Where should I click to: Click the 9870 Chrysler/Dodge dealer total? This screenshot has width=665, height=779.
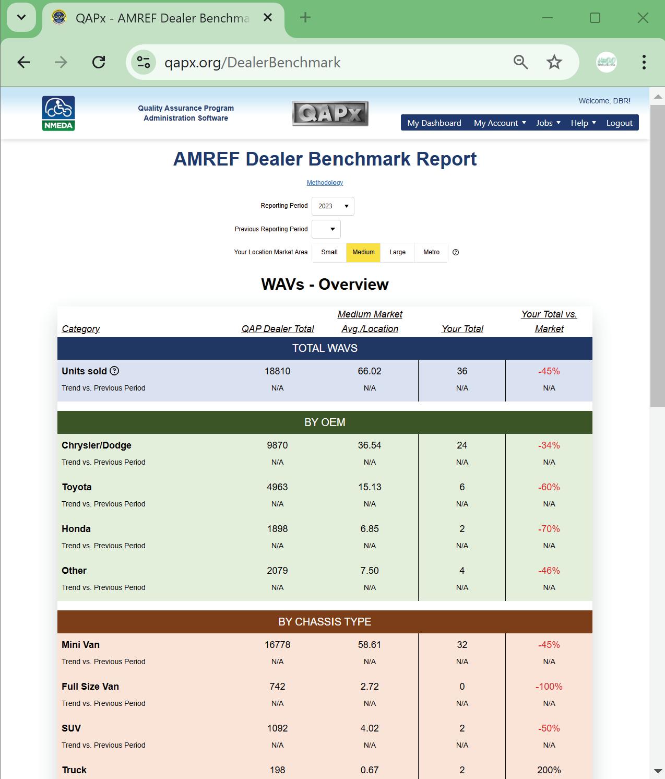[x=277, y=445]
